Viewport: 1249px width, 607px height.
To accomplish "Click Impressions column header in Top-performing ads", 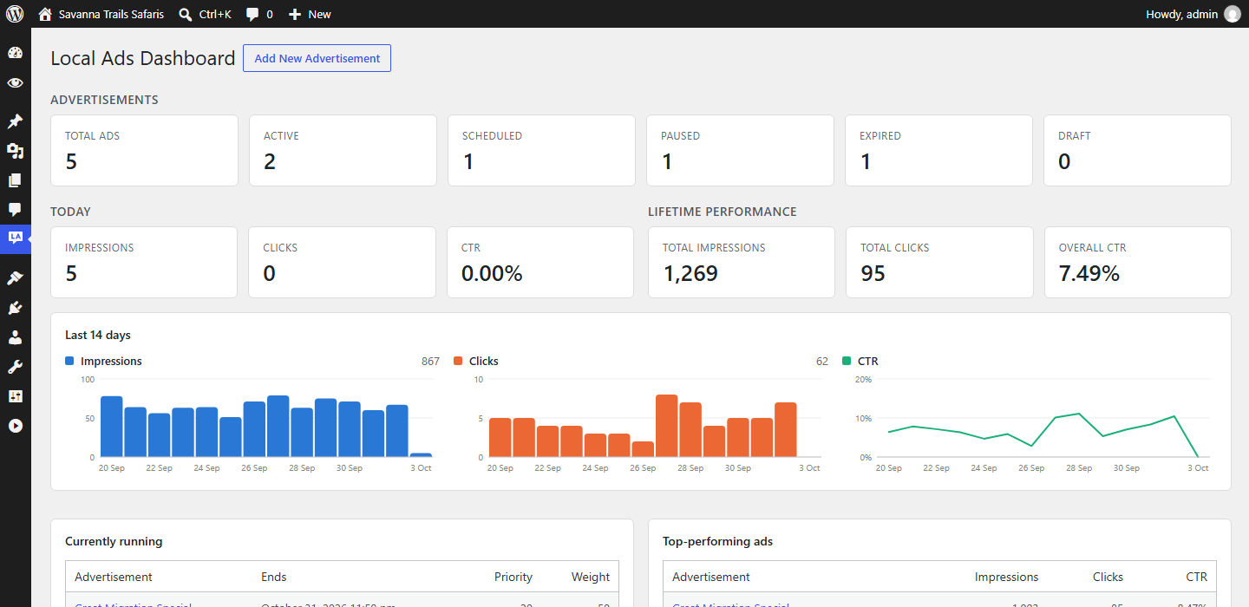I will click(1006, 577).
